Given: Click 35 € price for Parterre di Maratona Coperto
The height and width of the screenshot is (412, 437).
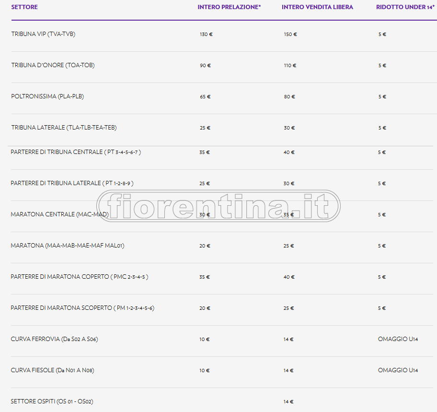Looking at the screenshot, I should pos(205,277).
